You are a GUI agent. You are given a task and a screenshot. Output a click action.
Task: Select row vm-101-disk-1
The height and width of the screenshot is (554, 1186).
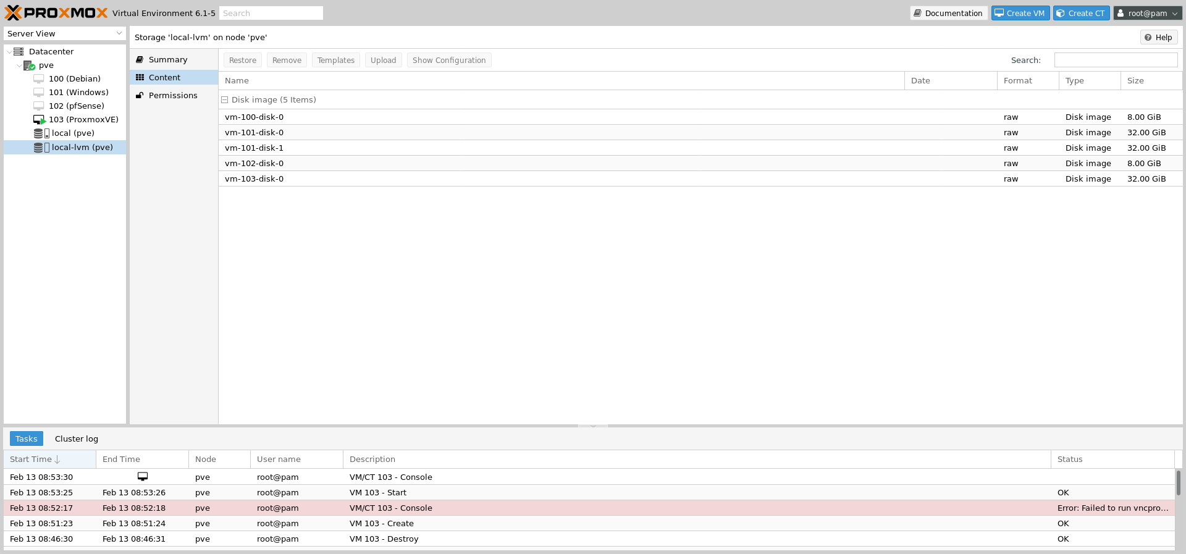coord(700,148)
